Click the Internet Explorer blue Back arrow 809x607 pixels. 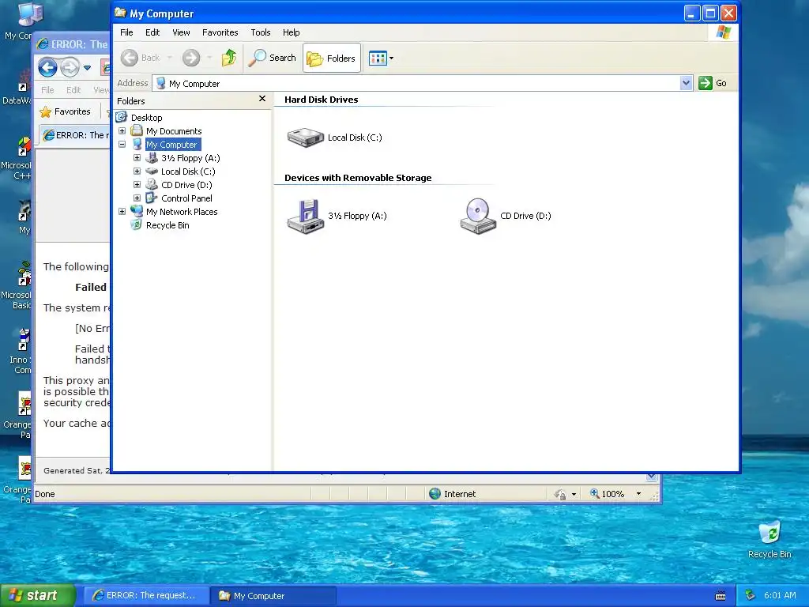pyautogui.click(x=47, y=67)
